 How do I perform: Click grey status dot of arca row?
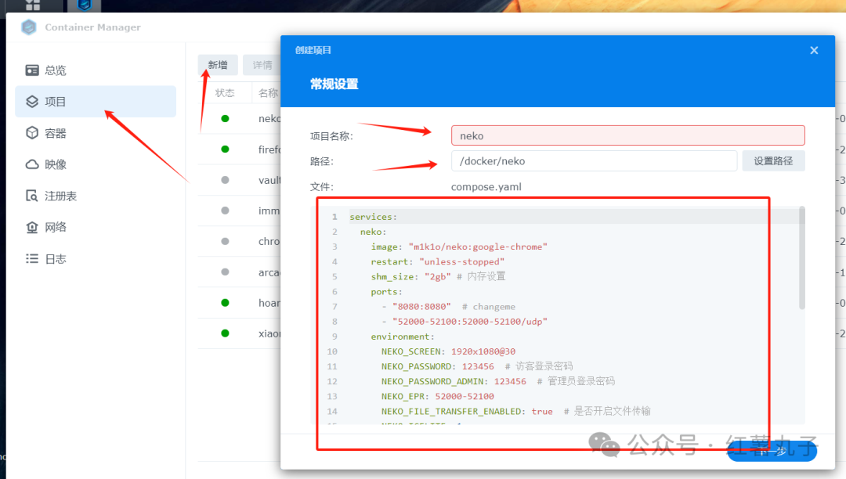tap(225, 272)
